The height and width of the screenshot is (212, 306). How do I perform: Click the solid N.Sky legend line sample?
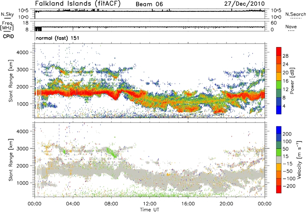(x=7, y=18)
